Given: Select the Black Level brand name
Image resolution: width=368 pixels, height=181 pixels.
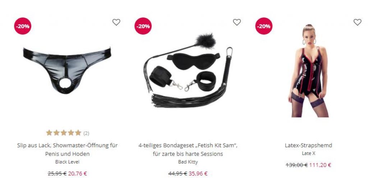Looking at the screenshot, I should coord(67,162).
